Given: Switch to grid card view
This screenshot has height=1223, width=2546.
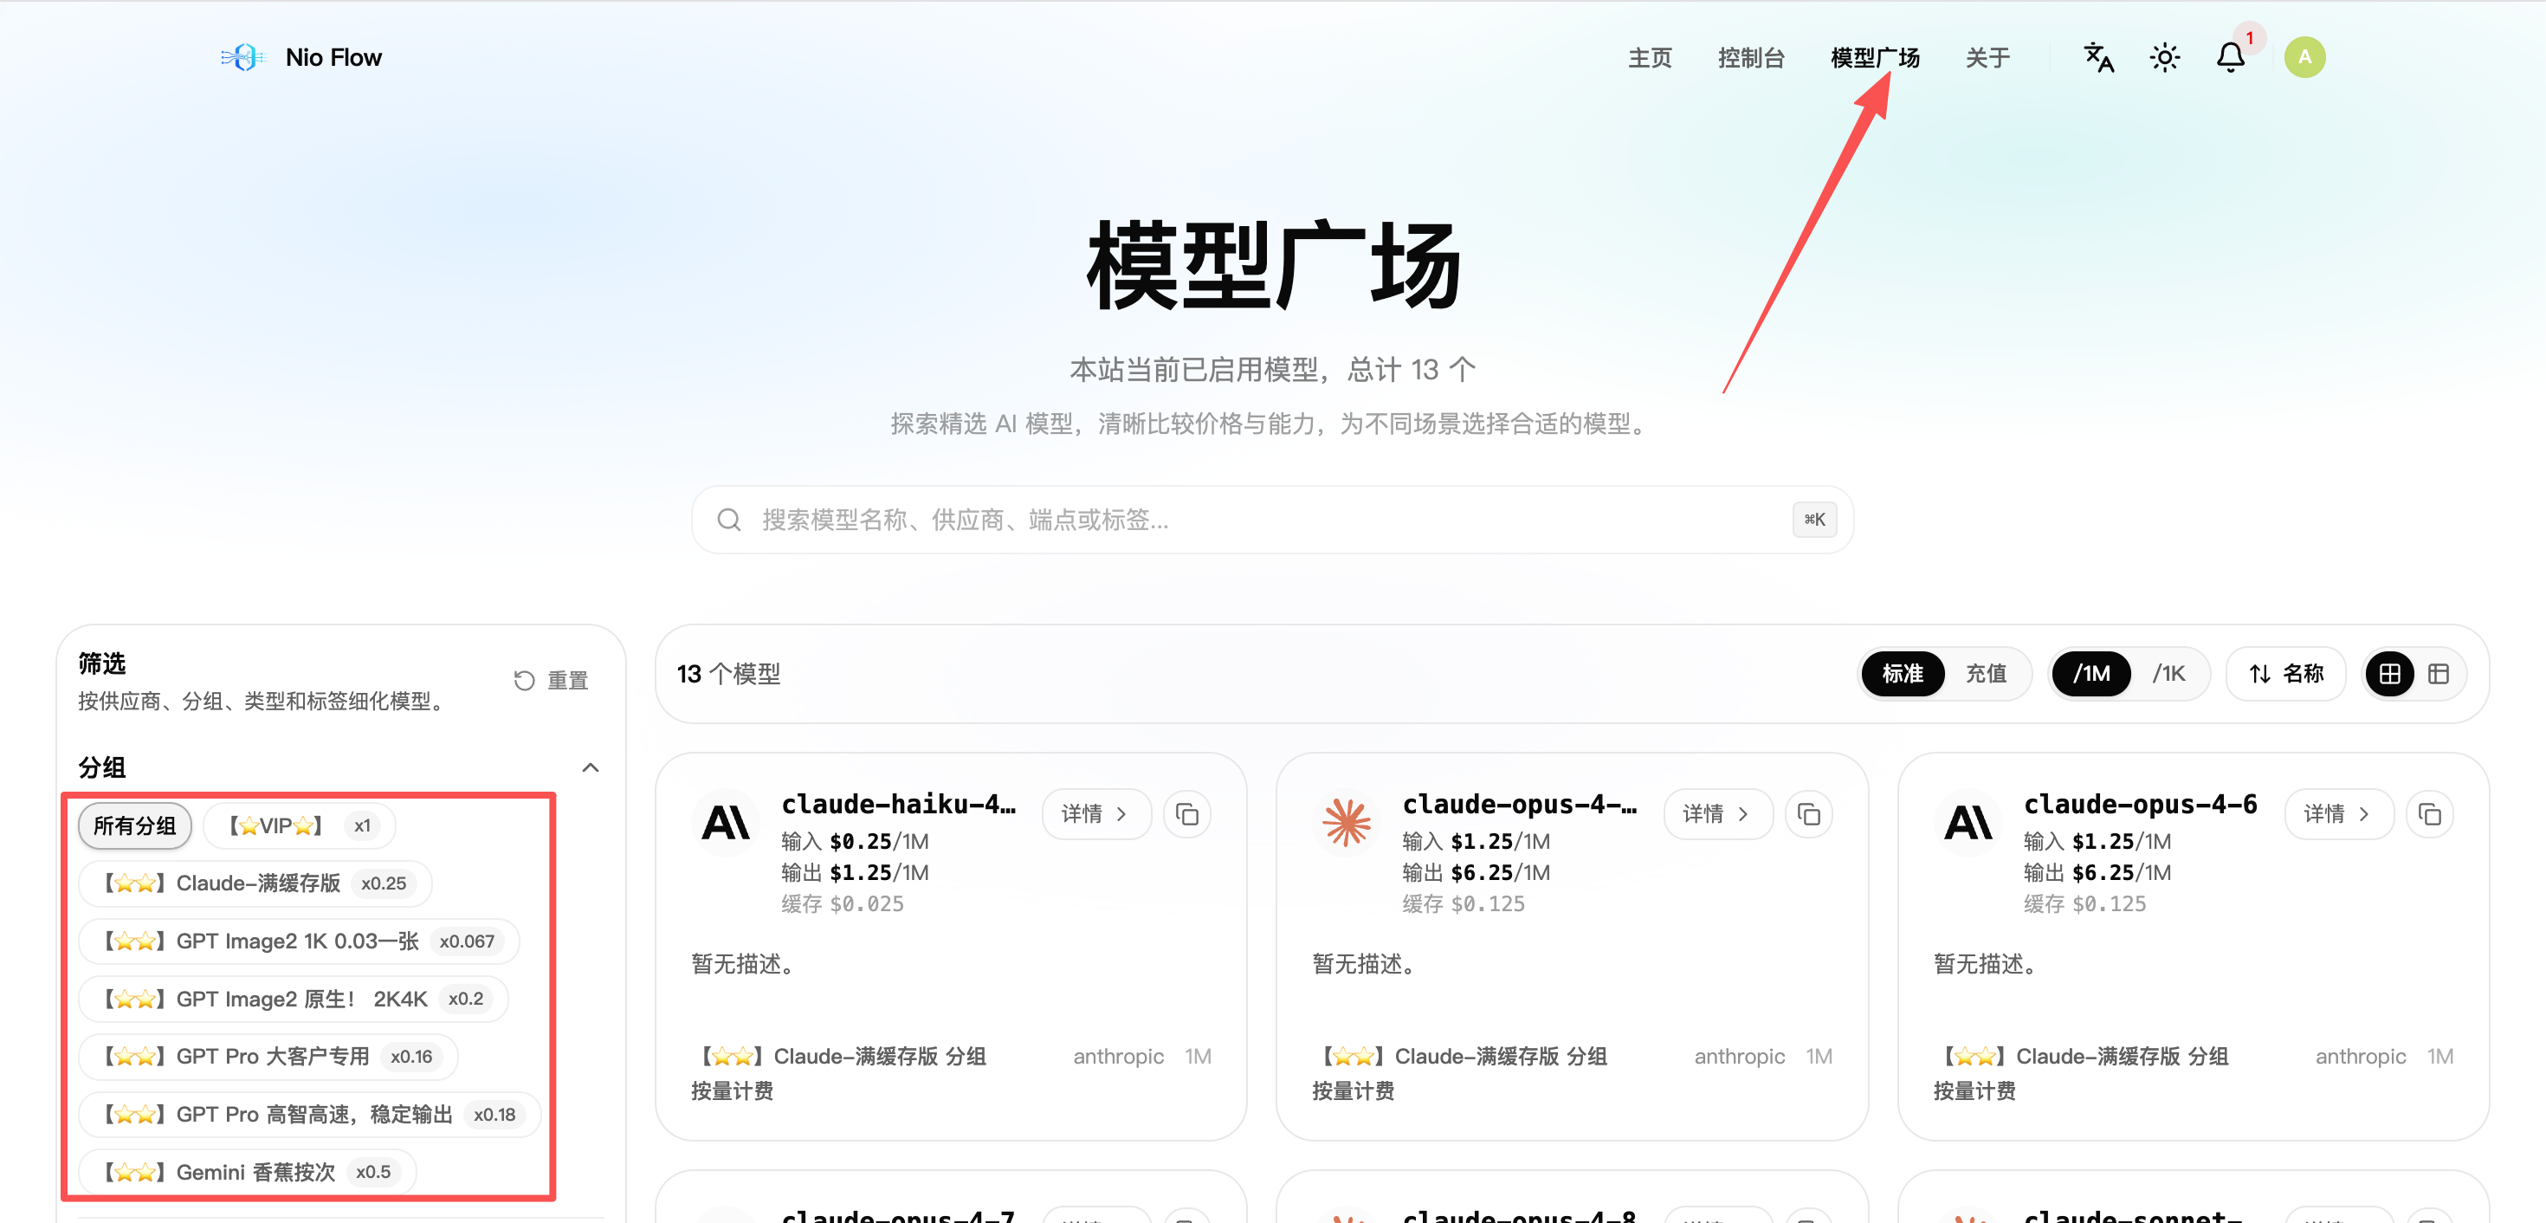Looking at the screenshot, I should pyautogui.click(x=2390, y=673).
